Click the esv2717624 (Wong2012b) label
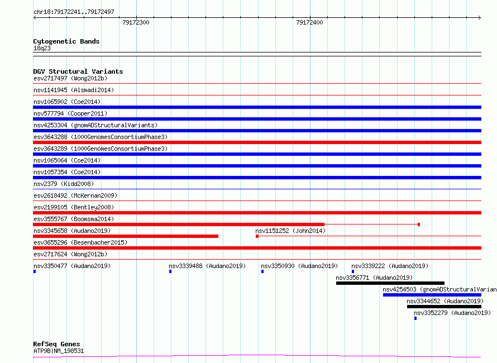 (x=70, y=254)
